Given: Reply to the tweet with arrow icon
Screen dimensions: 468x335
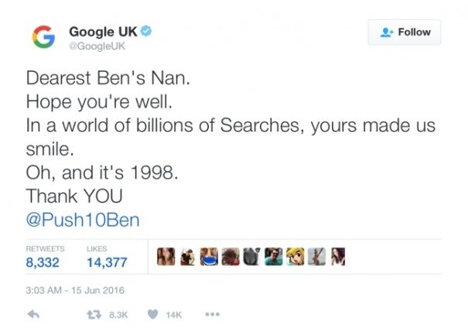Looking at the screenshot, I should pos(33,314).
